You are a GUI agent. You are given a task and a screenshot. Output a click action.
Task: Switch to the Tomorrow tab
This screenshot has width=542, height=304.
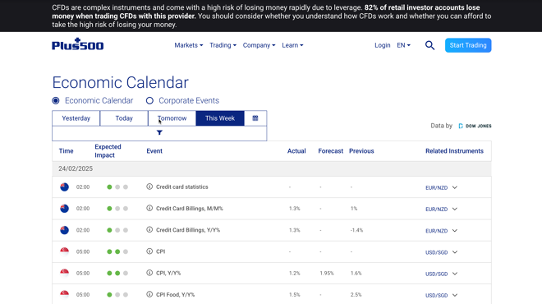[172, 118]
